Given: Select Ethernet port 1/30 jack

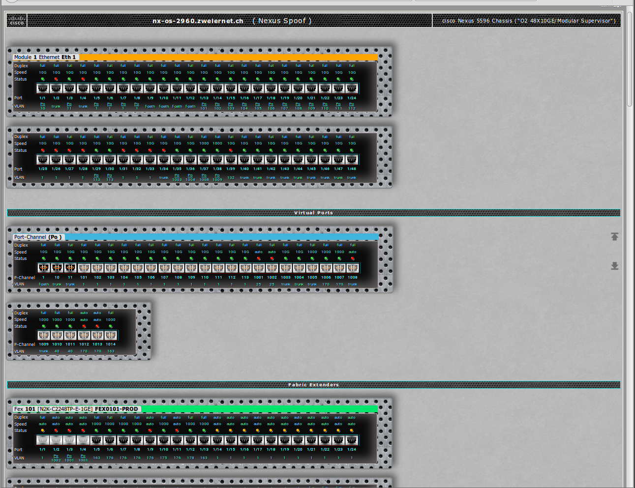Looking at the screenshot, I should click(110, 160).
